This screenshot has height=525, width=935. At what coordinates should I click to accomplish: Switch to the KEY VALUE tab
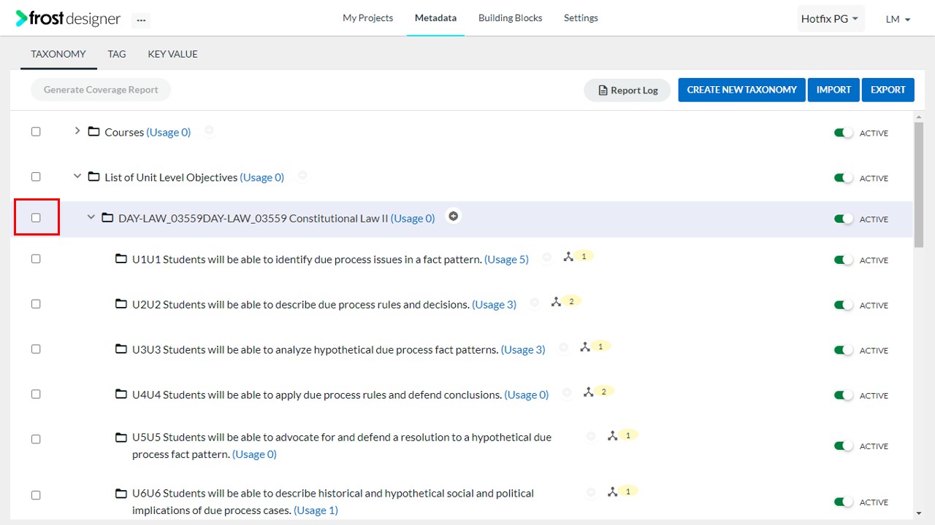tap(172, 54)
